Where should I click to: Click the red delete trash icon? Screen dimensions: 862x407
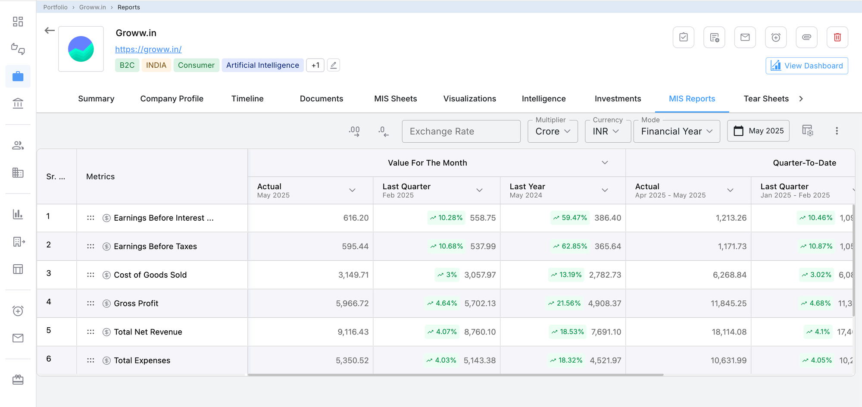[837, 37]
